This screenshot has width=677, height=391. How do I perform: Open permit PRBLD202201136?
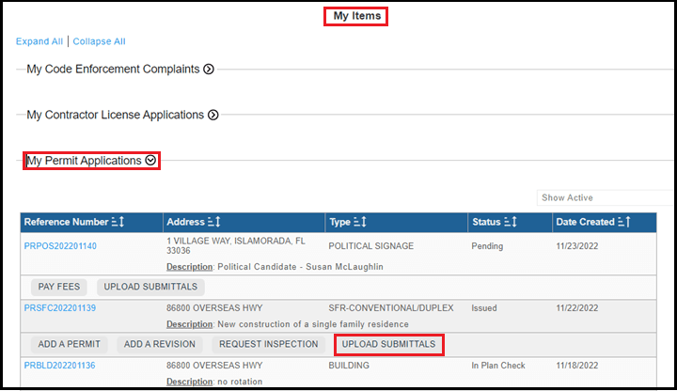60,366
